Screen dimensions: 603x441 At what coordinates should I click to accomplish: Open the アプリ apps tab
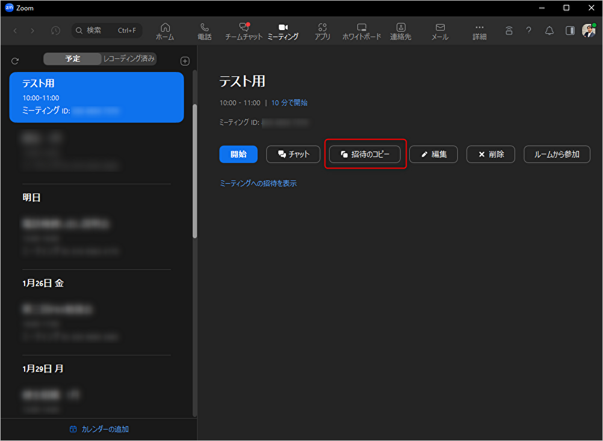pyautogui.click(x=323, y=31)
